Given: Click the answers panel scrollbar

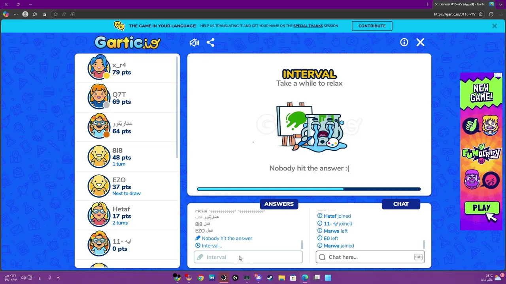Looking at the screenshot, I should click(302, 245).
